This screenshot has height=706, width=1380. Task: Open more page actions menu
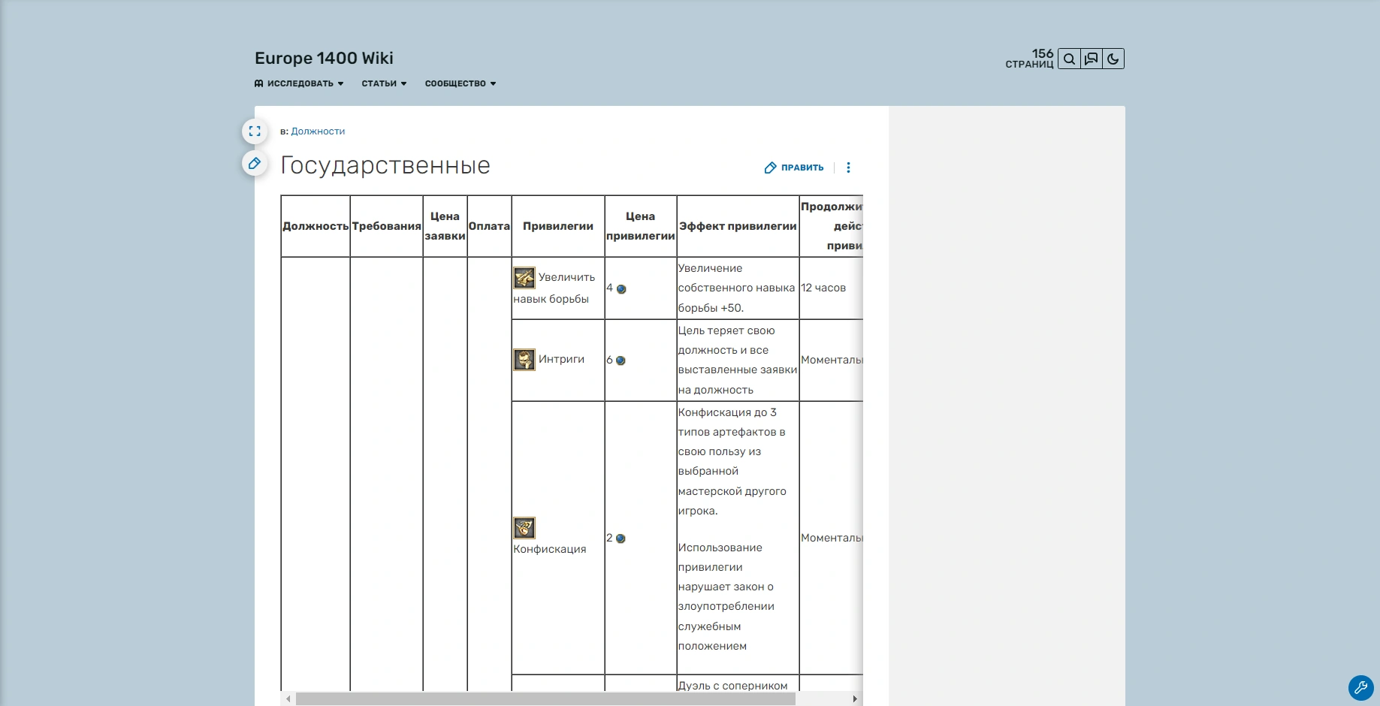click(x=848, y=167)
